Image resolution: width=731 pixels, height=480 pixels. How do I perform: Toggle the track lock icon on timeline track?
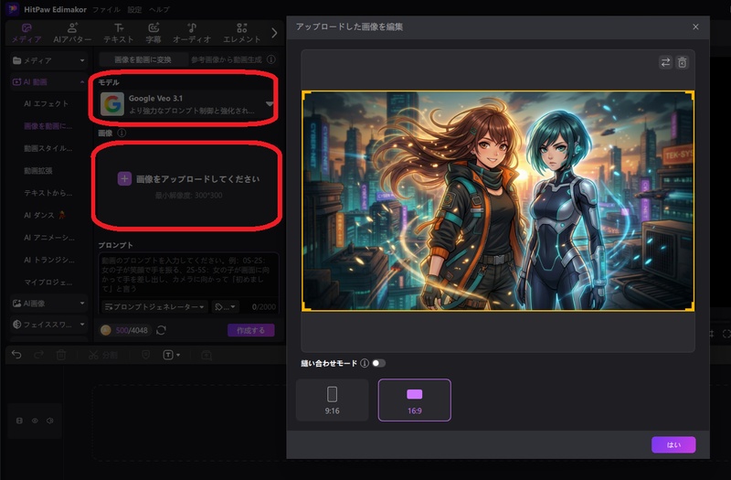pyautogui.click(x=19, y=421)
